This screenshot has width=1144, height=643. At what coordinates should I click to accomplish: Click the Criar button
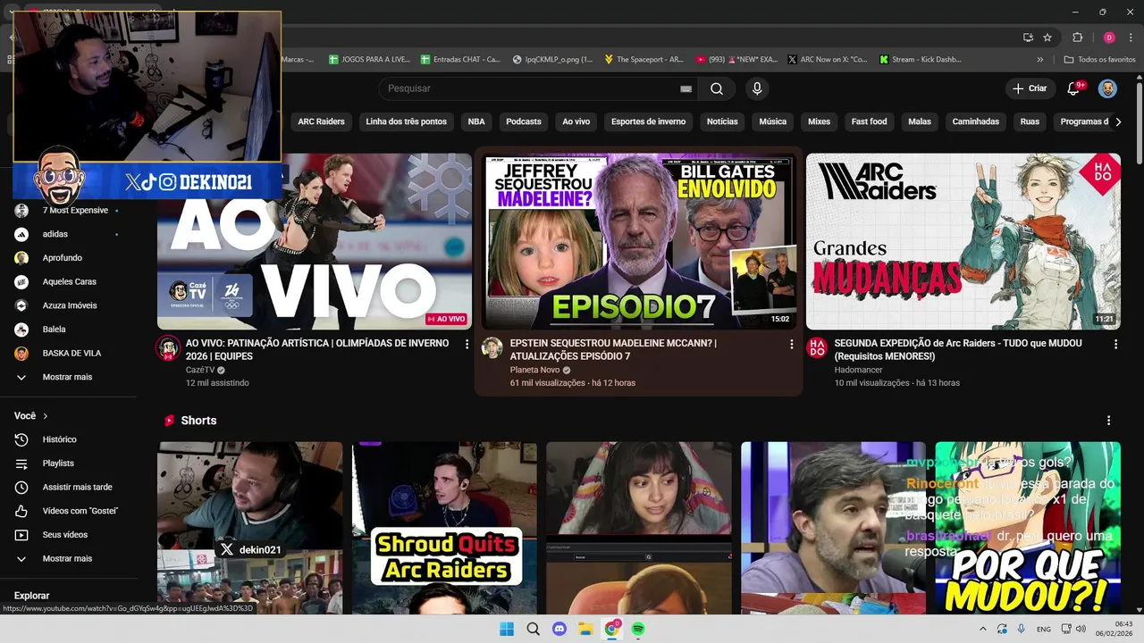[x=1029, y=88]
